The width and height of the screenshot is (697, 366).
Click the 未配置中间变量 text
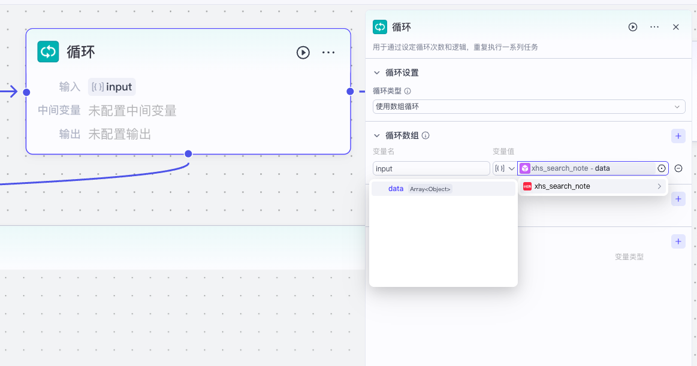(x=132, y=111)
